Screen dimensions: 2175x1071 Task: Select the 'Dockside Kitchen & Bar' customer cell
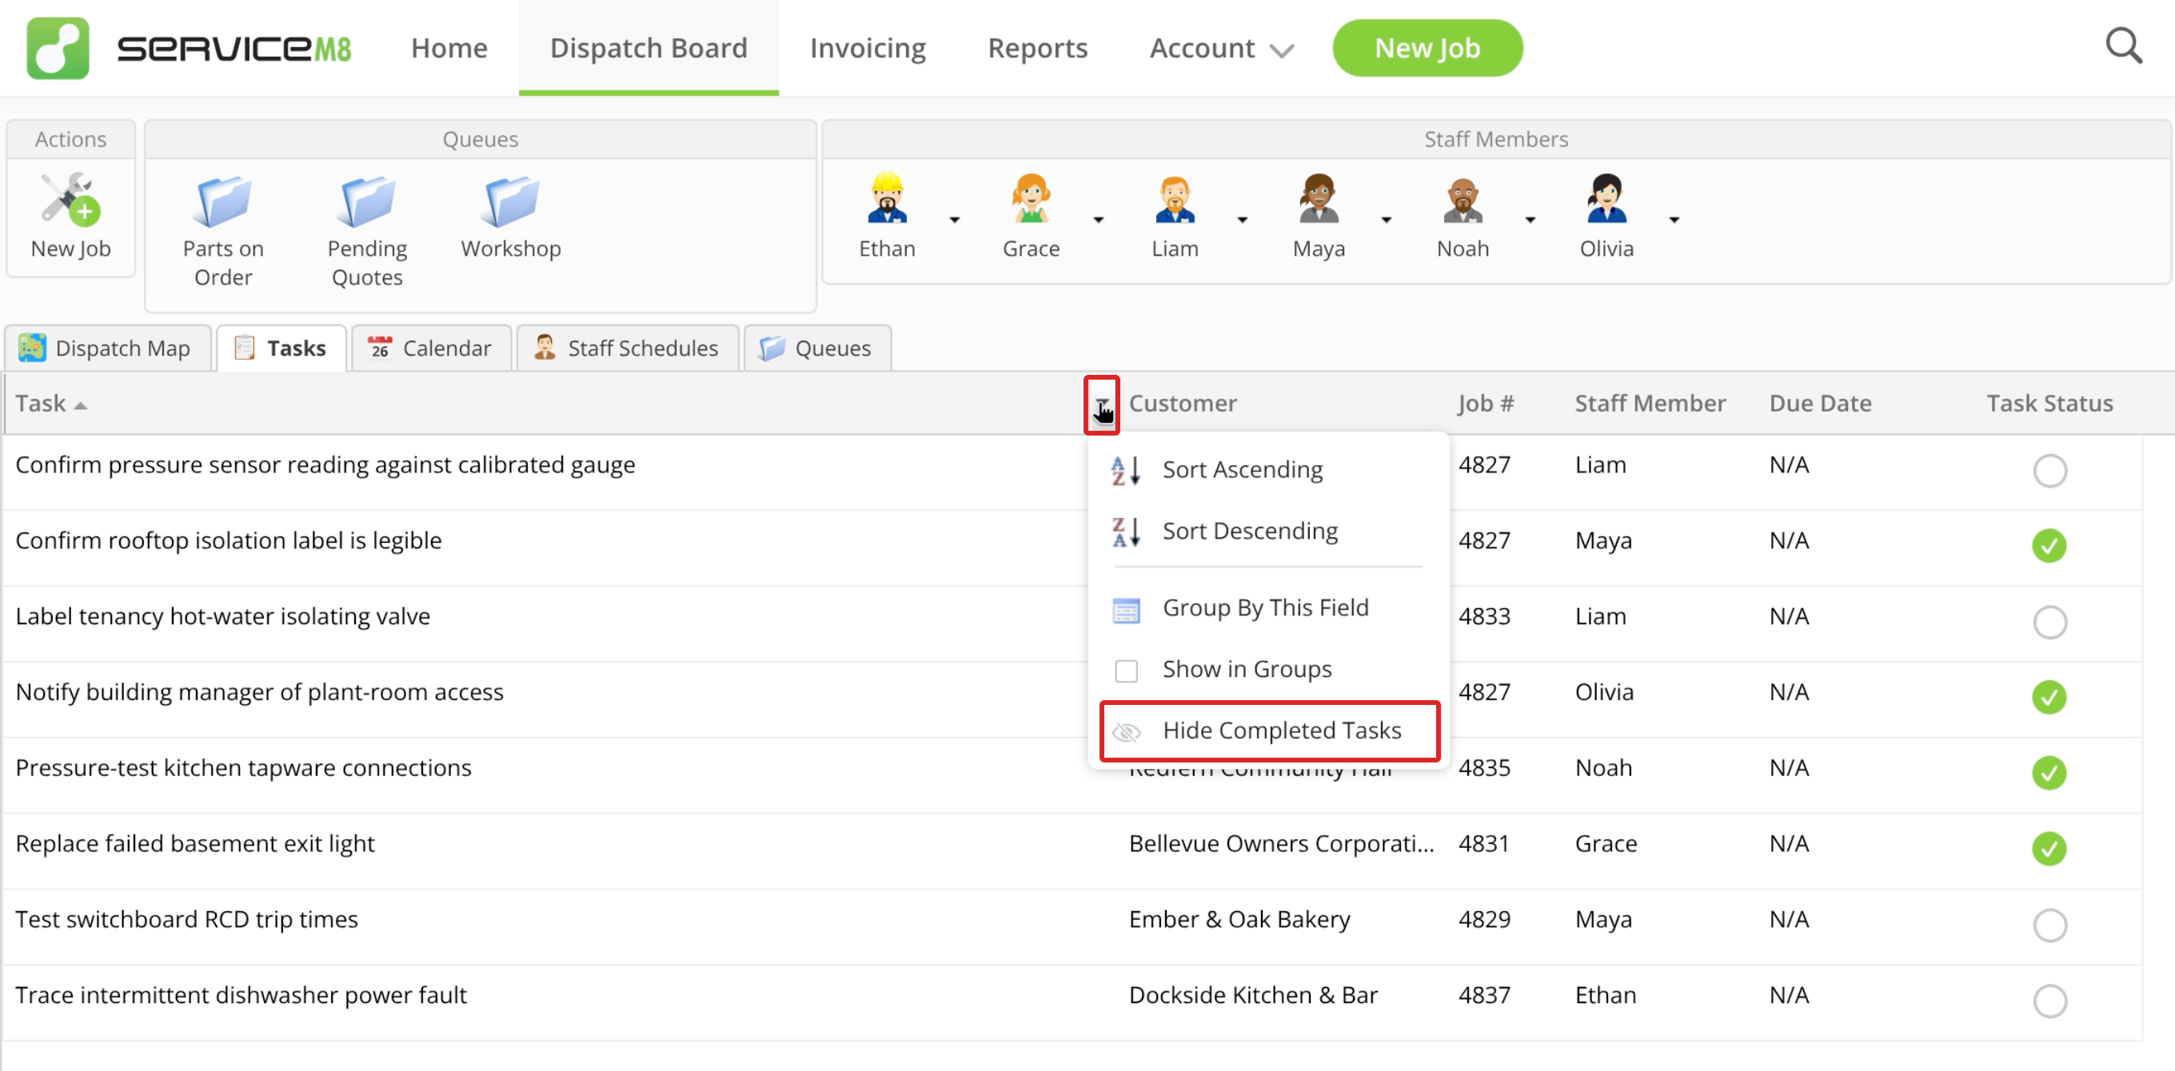[x=1253, y=995]
